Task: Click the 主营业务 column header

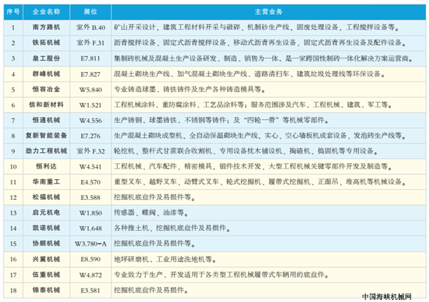Action: (x=268, y=11)
